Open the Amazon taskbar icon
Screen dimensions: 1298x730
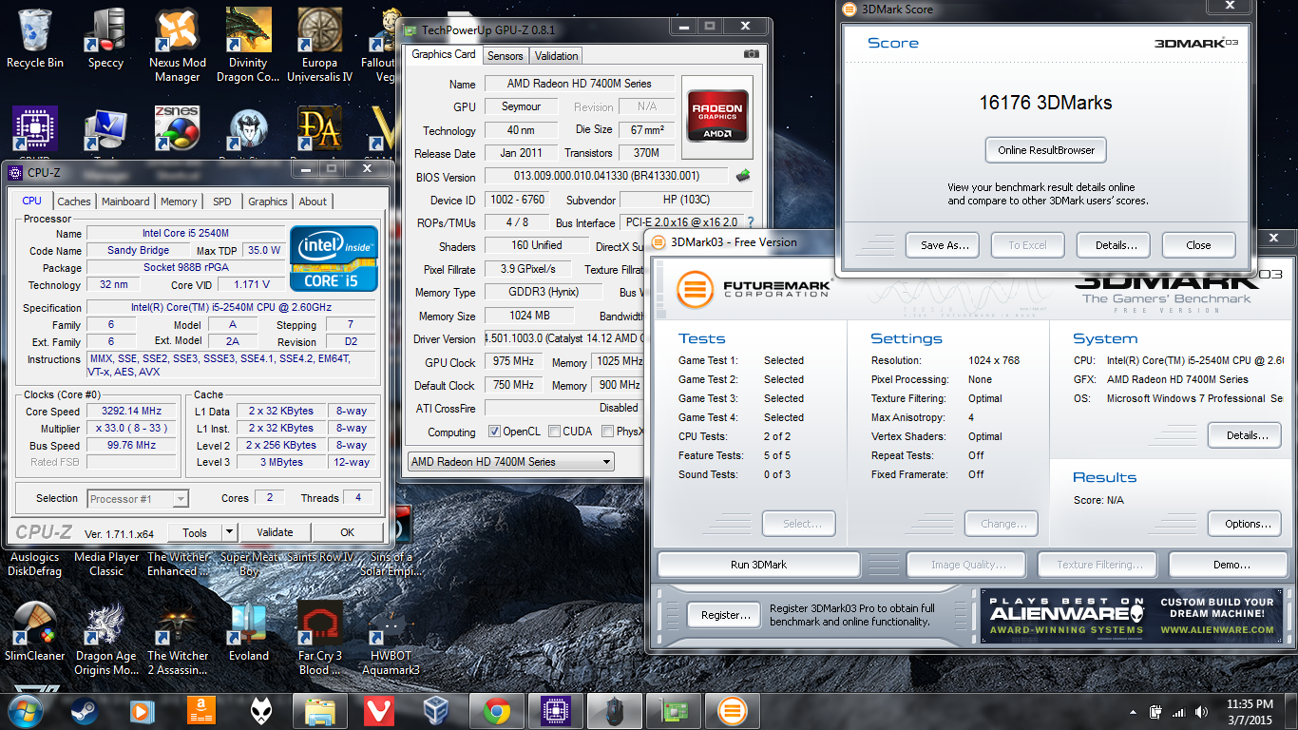(201, 710)
